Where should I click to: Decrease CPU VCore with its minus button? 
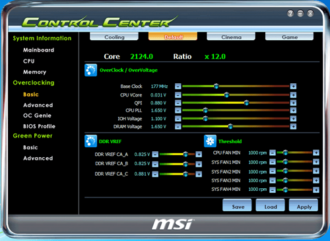pos(178,95)
